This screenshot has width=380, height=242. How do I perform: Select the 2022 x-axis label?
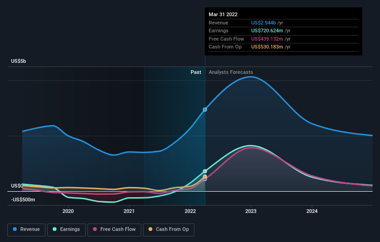pos(190,211)
